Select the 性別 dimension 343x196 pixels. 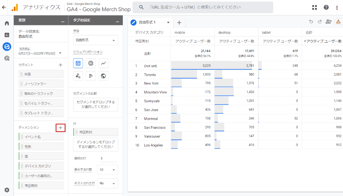[x=41, y=146]
